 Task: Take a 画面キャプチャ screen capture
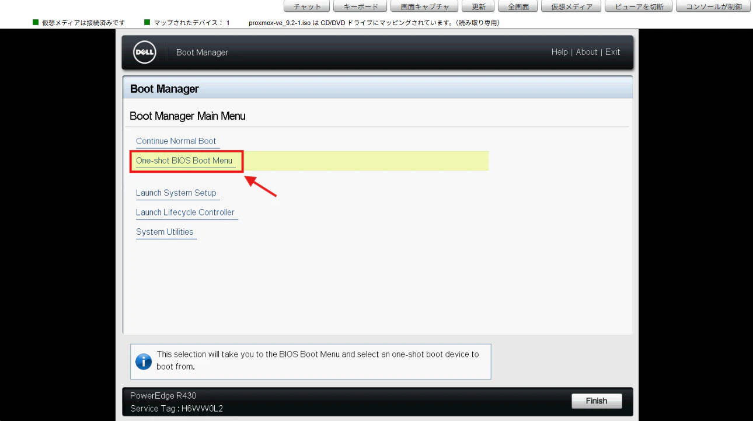point(424,6)
